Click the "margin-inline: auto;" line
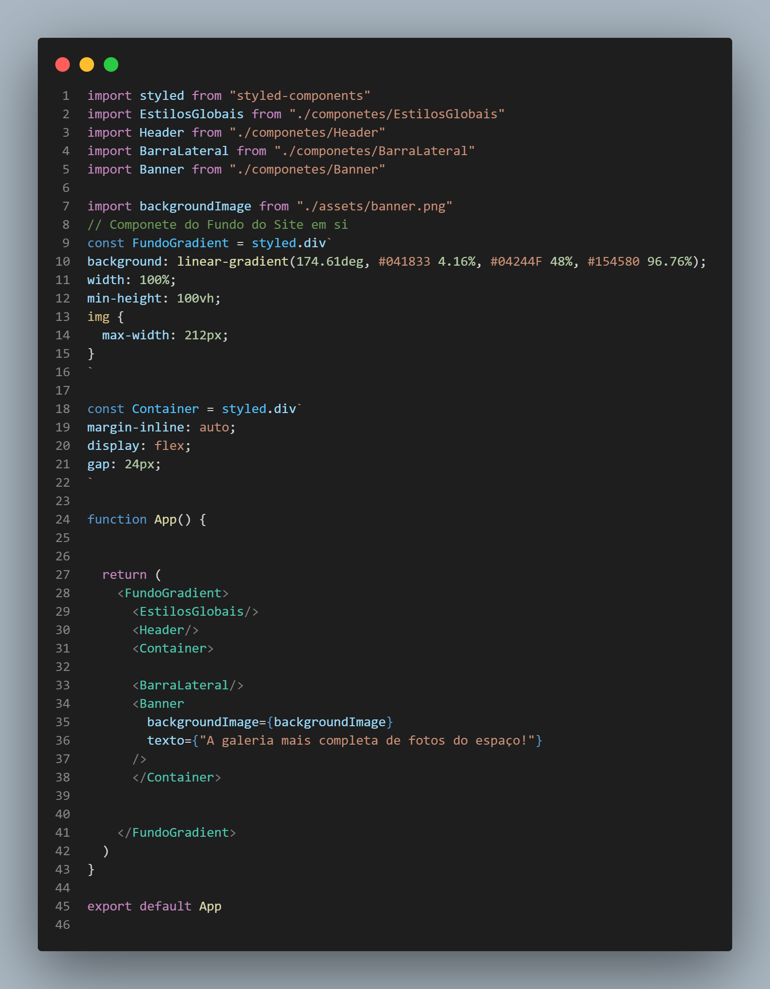The image size is (770, 989). point(161,428)
